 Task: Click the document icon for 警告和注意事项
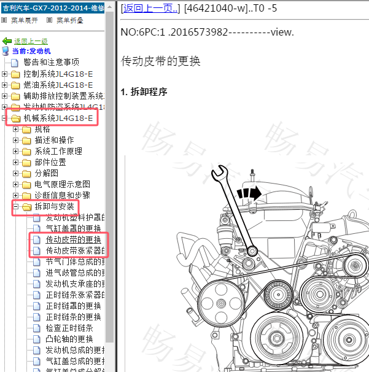15,63
